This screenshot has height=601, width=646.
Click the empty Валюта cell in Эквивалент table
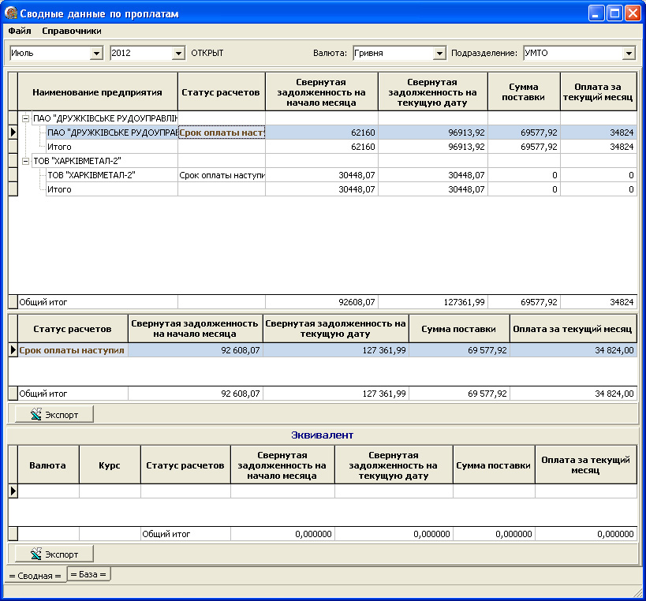pos(48,491)
